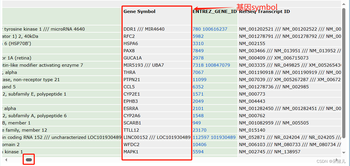Open the 5594 link for MAPK1
This screenshot has height=166, width=350.
tap(198, 152)
